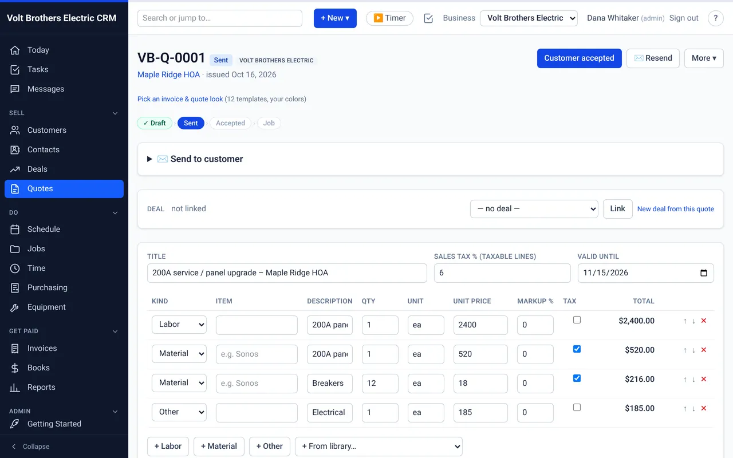Uncheck tax on the $520.00 Material line
733x458 pixels.
(x=577, y=349)
